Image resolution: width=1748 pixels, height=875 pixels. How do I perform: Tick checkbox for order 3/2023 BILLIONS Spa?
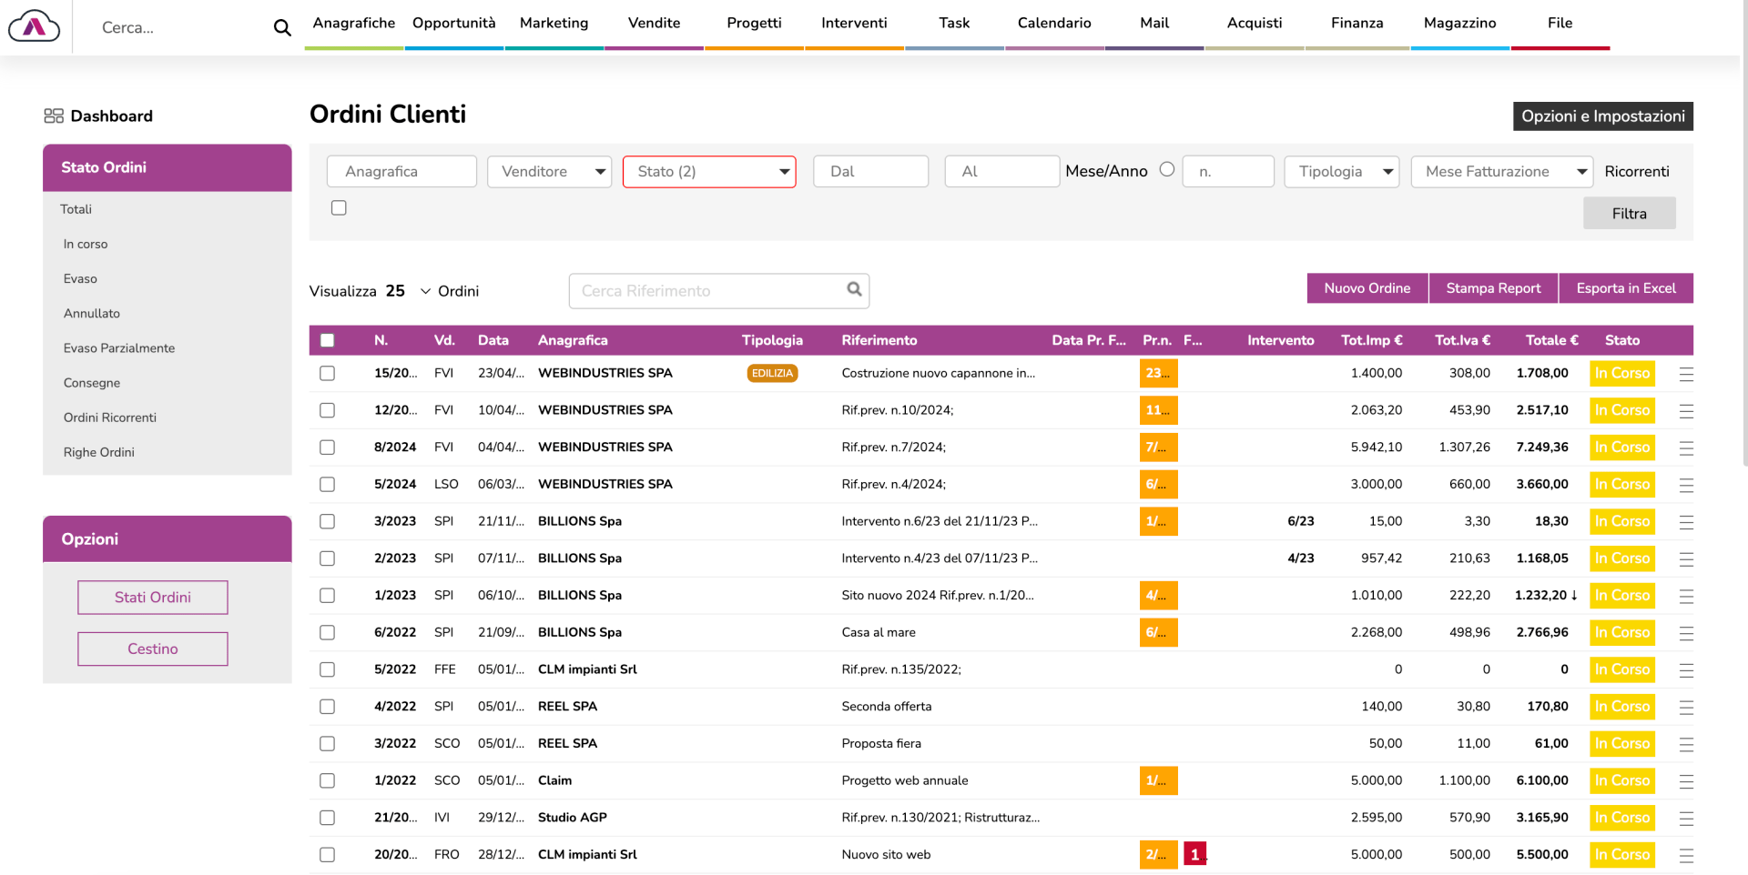(x=328, y=522)
